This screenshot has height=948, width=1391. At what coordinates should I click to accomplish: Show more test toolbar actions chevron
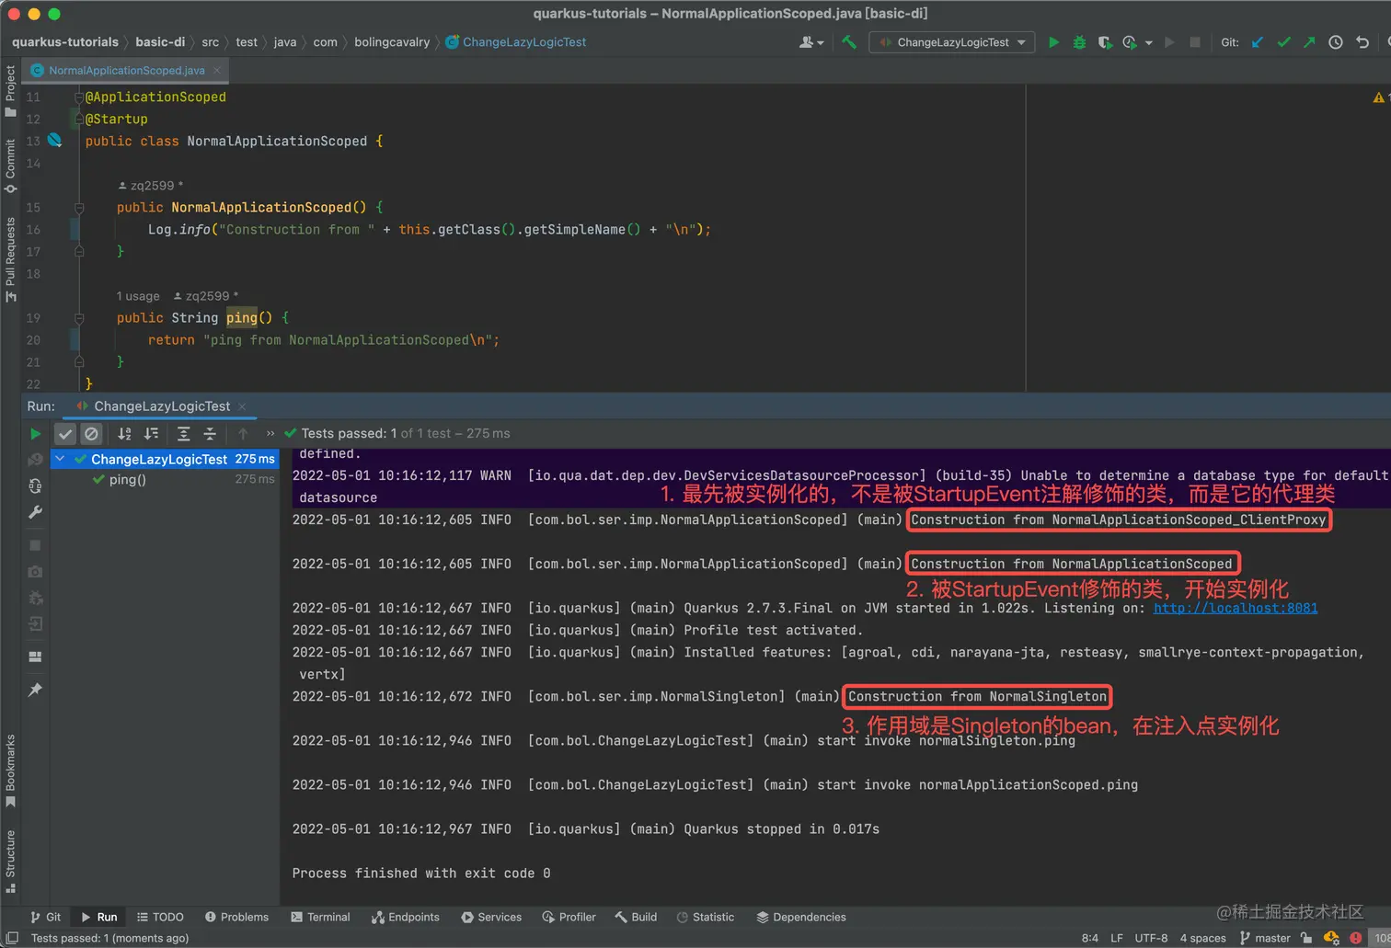click(270, 434)
